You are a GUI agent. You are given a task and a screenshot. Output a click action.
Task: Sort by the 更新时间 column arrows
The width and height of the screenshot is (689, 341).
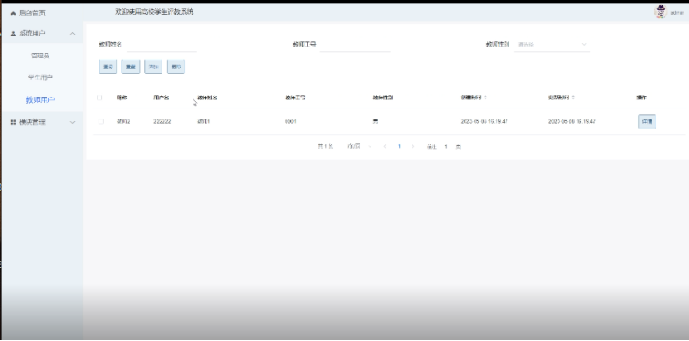[x=573, y=98]
